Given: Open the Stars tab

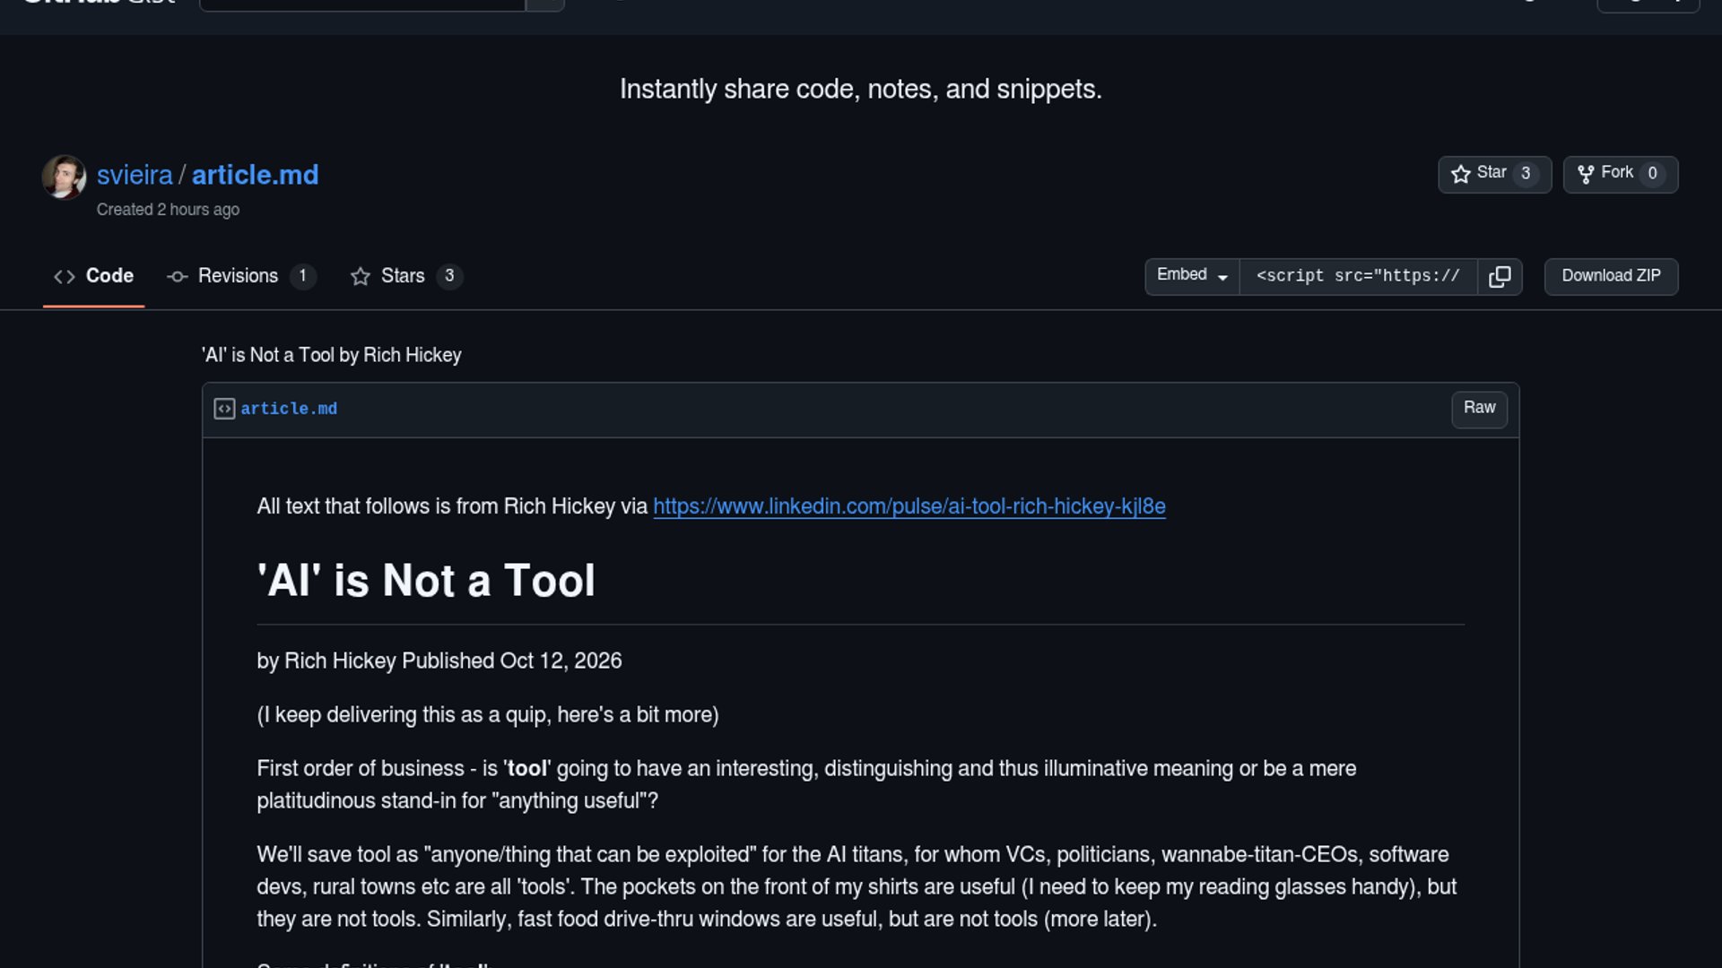Looking at the screenshot, I should tap(405, 276).
